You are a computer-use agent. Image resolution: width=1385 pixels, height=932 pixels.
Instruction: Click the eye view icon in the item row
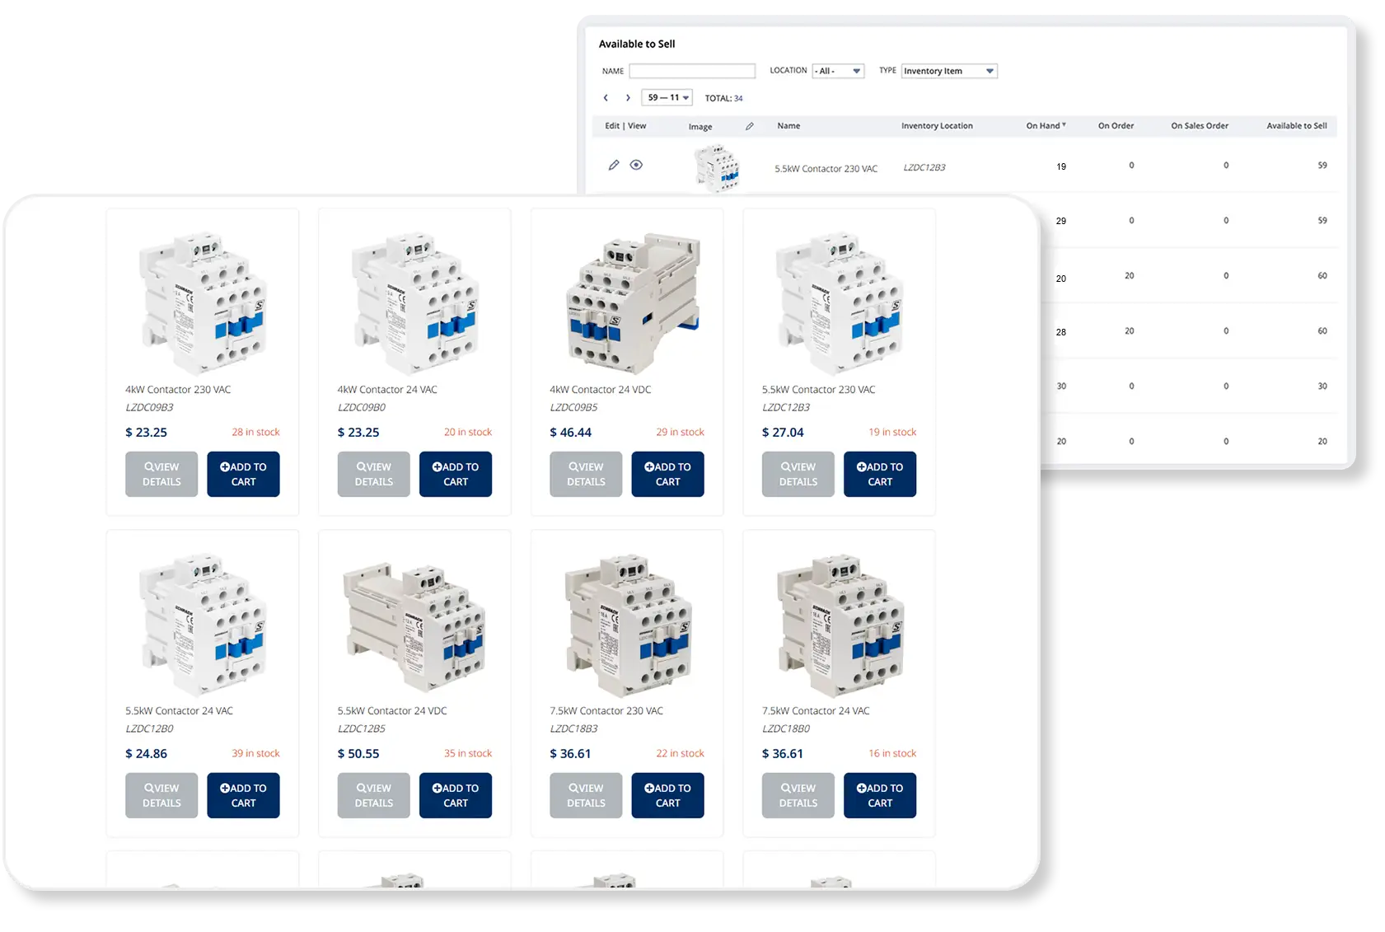pos(636,165)
